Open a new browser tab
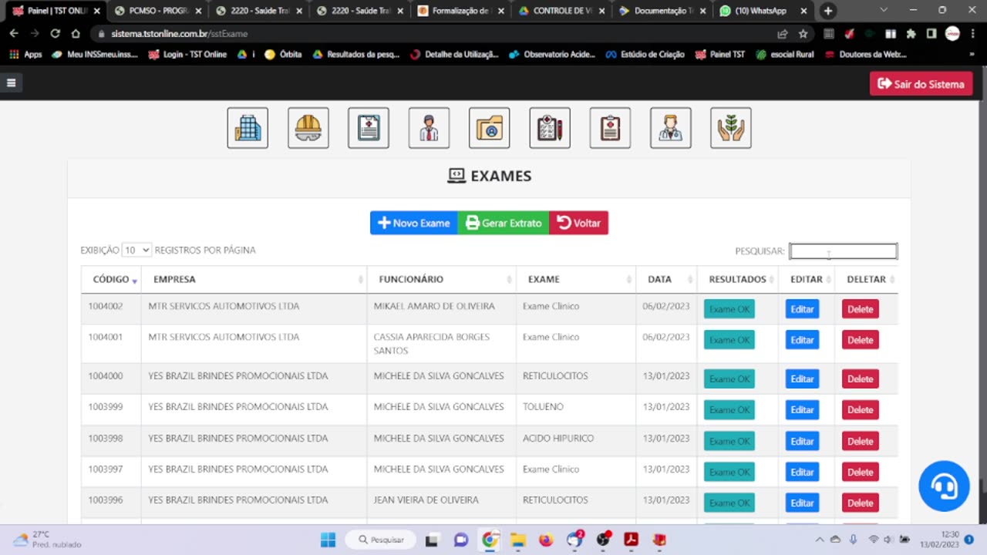Image resolution: width=987 pixels, height=555 pixels. pyautogui.click(x=828, y=11)
